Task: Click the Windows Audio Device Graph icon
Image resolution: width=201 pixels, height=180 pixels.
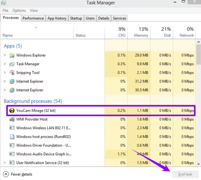Action: pyautogui.click(x=12, y=154)
